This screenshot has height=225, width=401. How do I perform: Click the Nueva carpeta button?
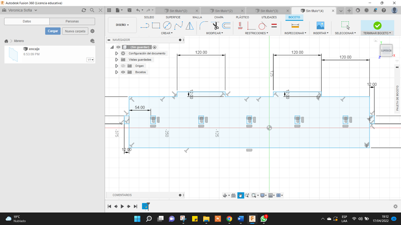click(75, 31)
